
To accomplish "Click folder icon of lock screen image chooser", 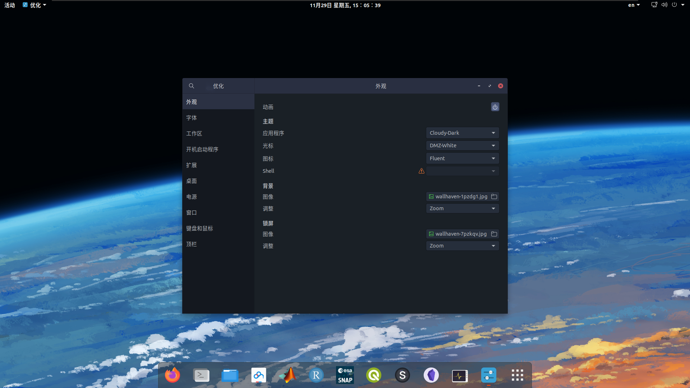I will click(x=494, y=234).
